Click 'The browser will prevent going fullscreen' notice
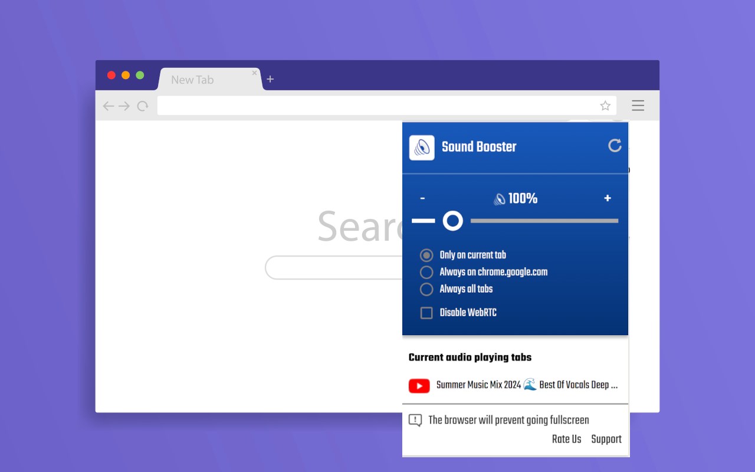This screenshot has width=755, height=472. 508,420
